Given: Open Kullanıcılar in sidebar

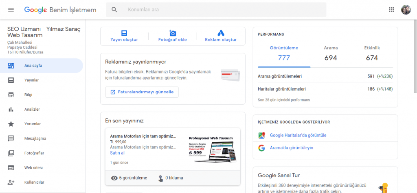Looking at the screenshot, I should point(42,182).
